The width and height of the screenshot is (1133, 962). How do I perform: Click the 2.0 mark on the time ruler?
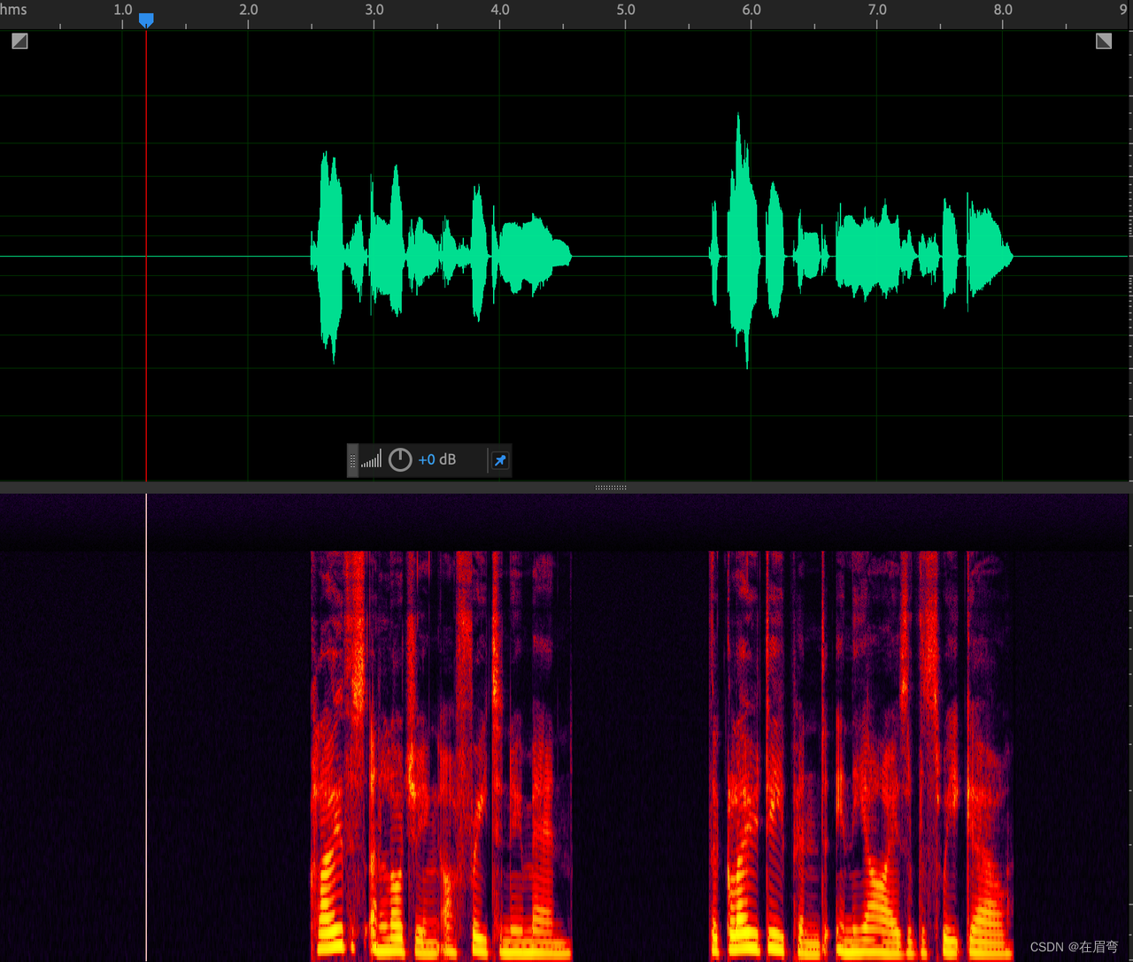coord(249,10)
